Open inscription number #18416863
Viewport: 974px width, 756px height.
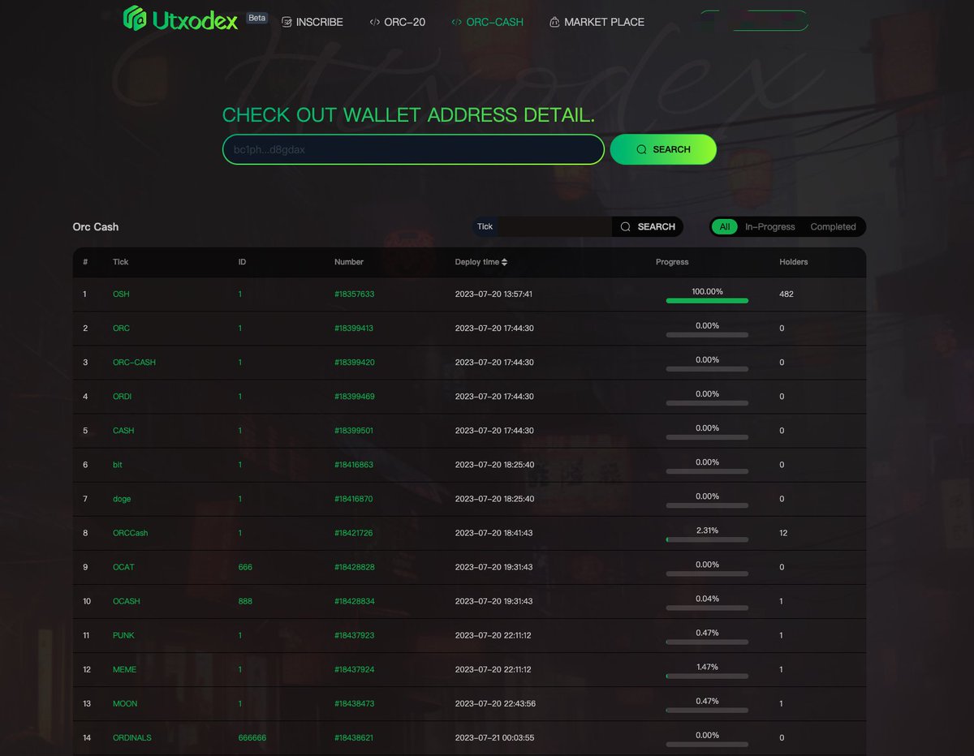click(354, 465)
